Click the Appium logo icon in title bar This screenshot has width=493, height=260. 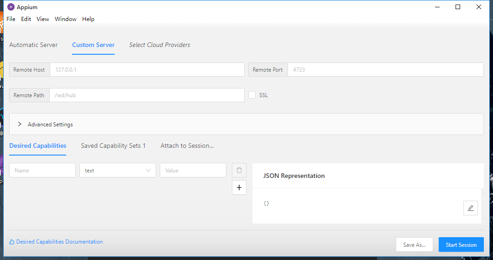(11, 7)
